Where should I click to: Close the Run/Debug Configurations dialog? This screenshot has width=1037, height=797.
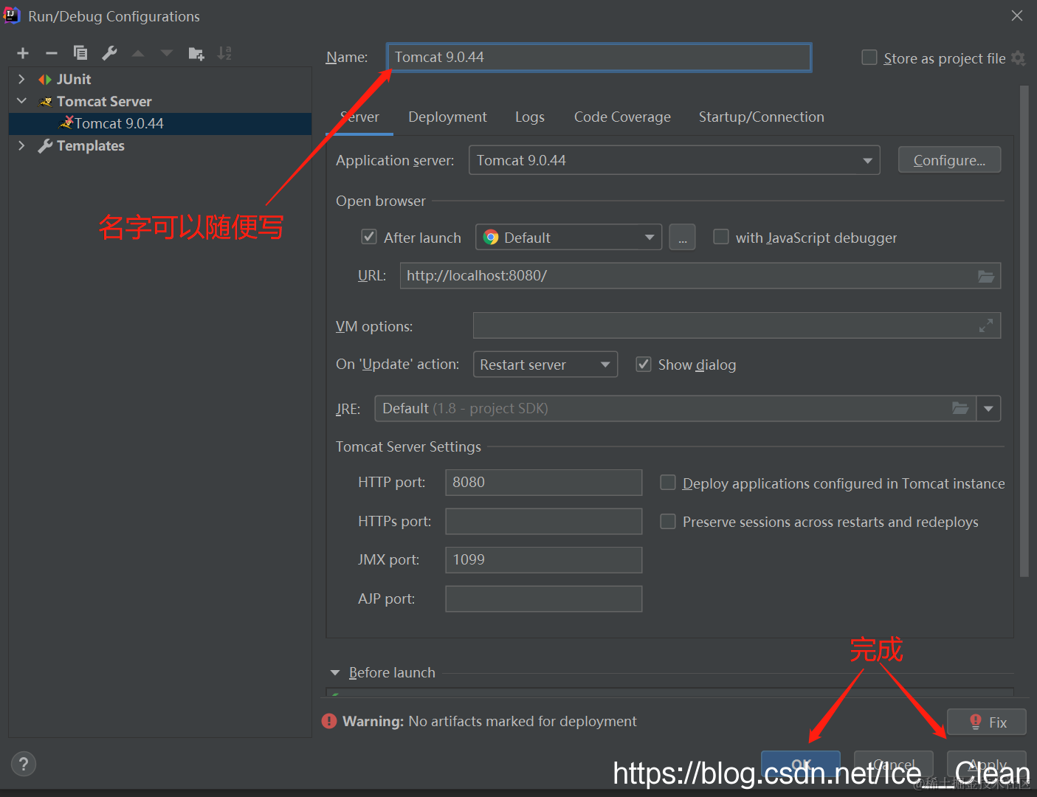coord(1017,15)
